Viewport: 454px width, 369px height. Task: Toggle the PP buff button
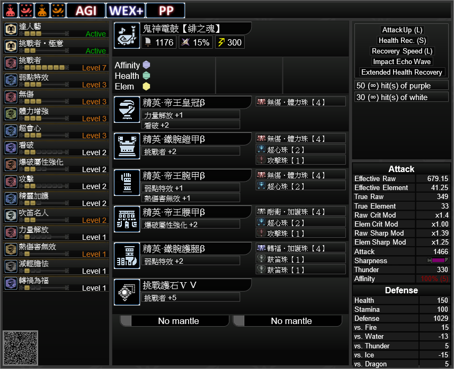pos(166,11)
